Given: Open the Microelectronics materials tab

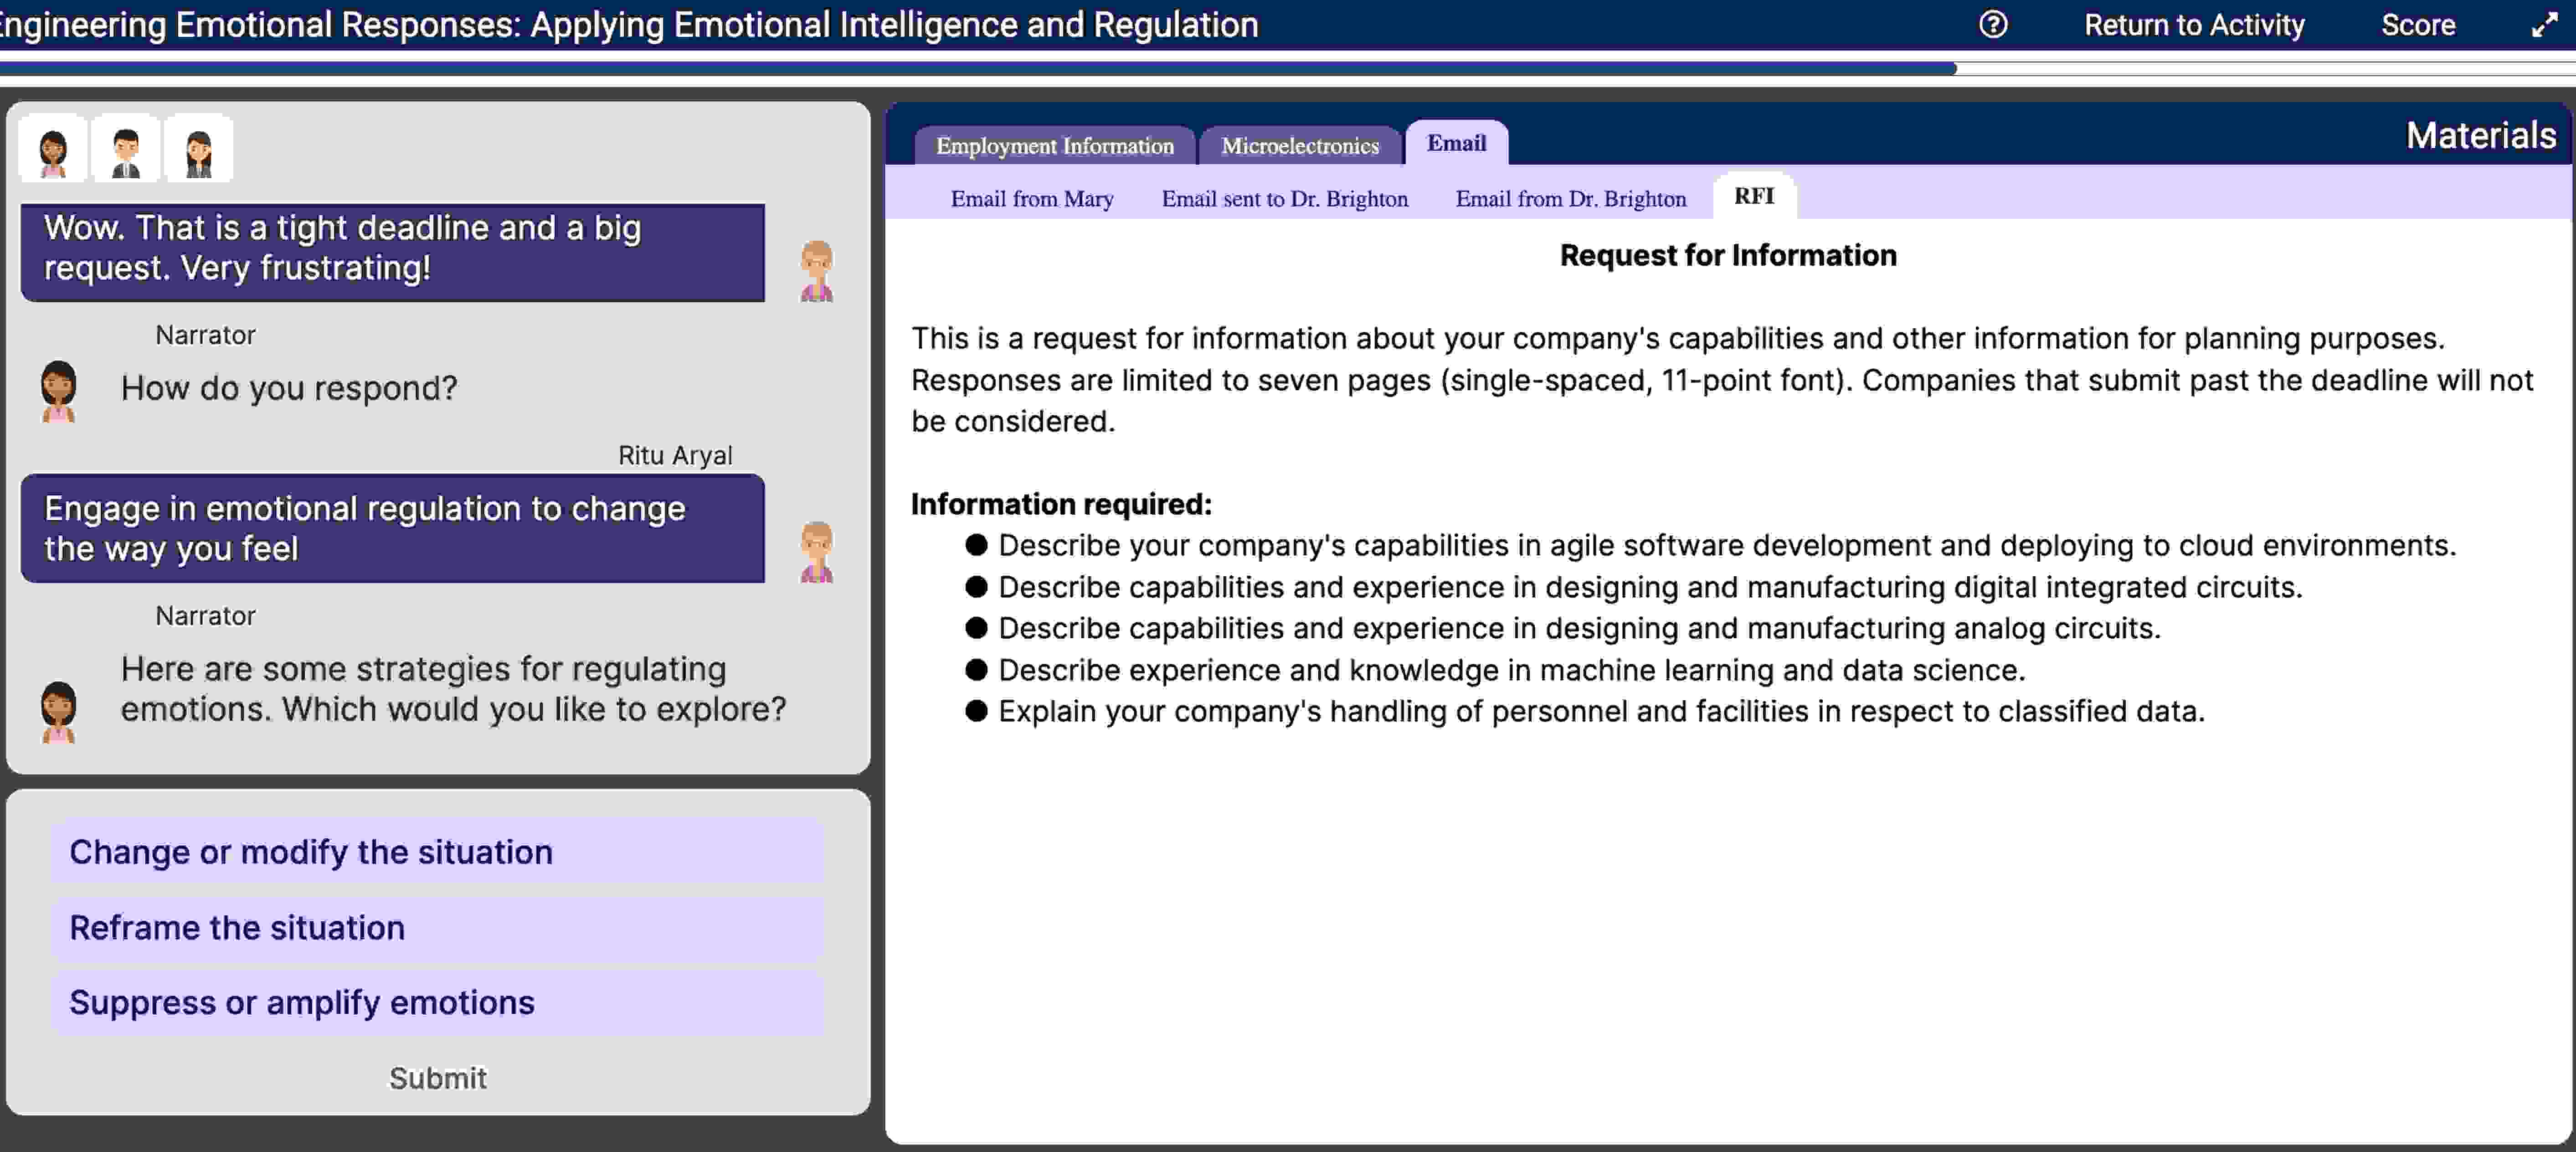Looking at the screenshot, I should [x=1299, y=145].
